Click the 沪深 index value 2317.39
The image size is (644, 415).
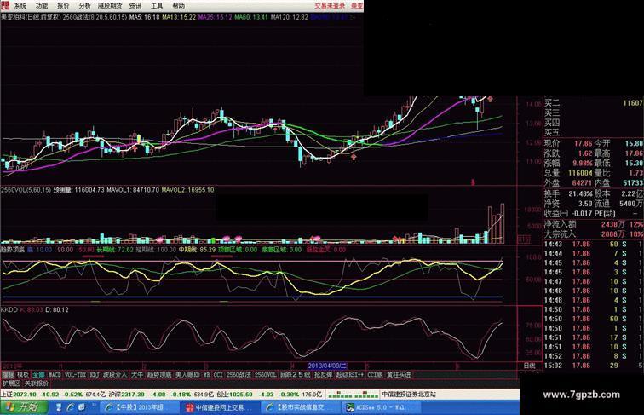tap(133, 395)
